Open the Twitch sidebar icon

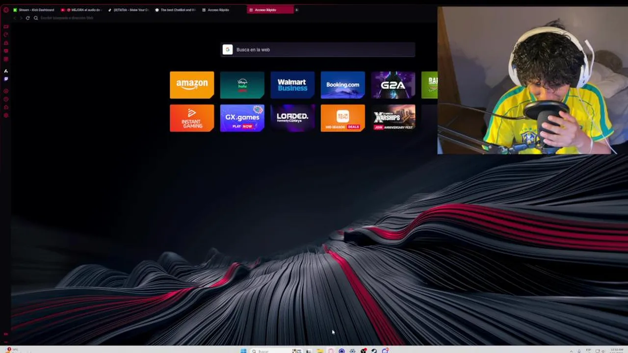click(x=6, y=78)
